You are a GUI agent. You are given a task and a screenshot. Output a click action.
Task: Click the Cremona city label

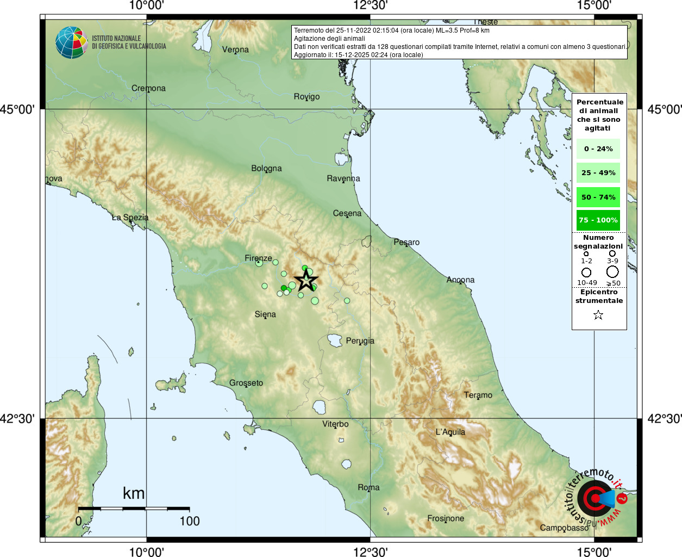pyautogui.click(x=148, y=88)
